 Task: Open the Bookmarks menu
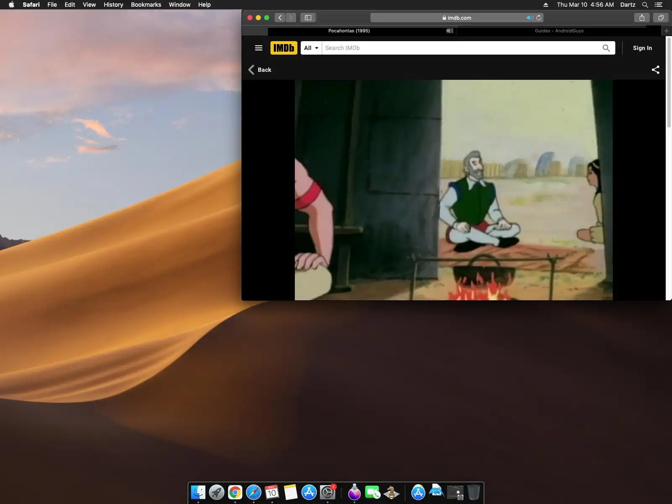click(x=146, y=5)
